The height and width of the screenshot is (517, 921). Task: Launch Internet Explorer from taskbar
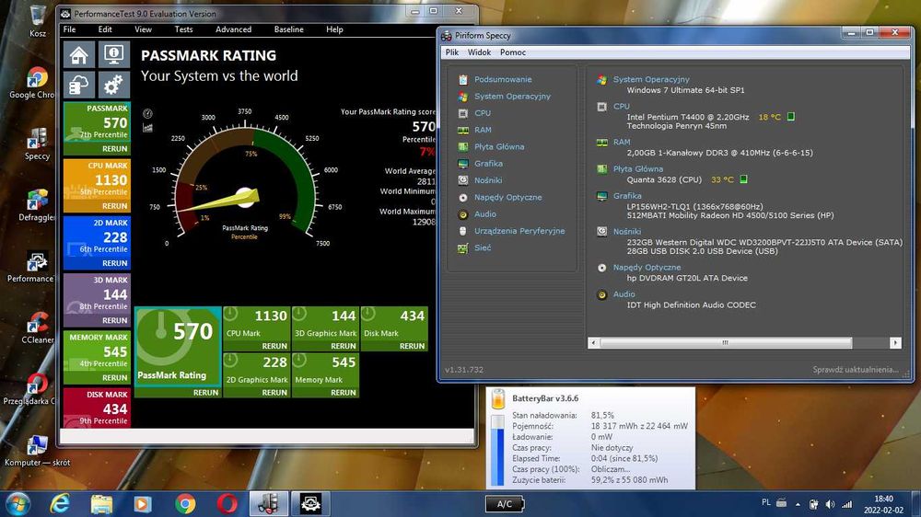click(59, 504)
